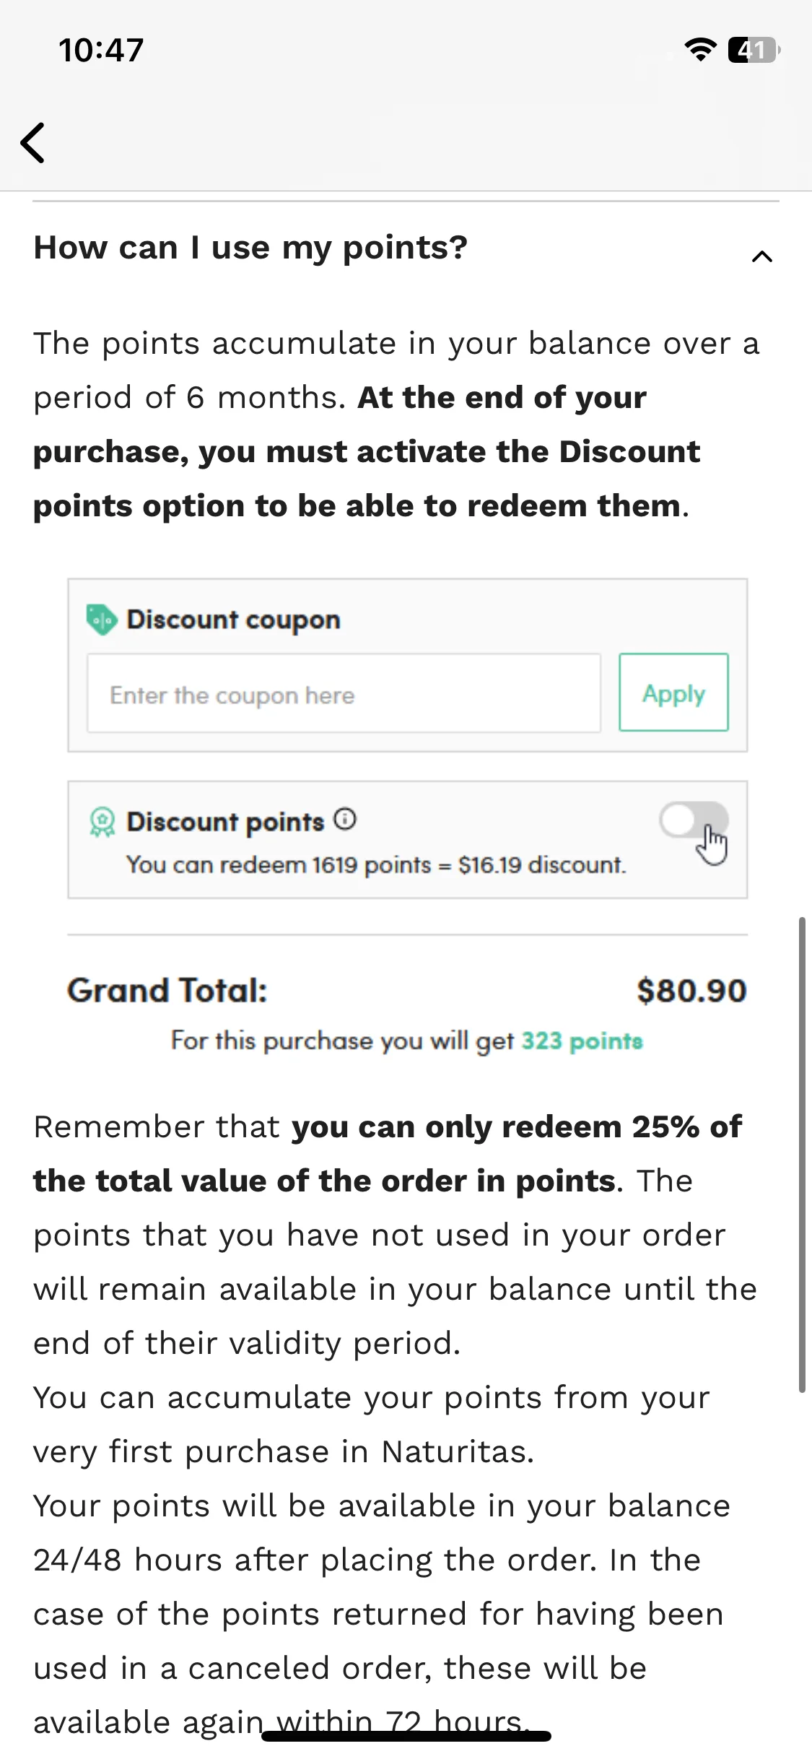Click the checkout example image

(407, 817)
